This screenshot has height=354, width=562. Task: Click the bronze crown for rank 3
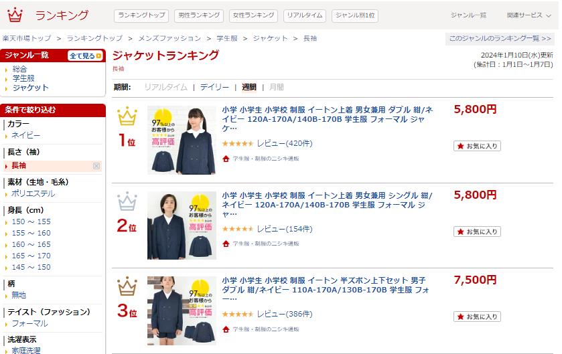pyautogui.click(x=127, y=287)
